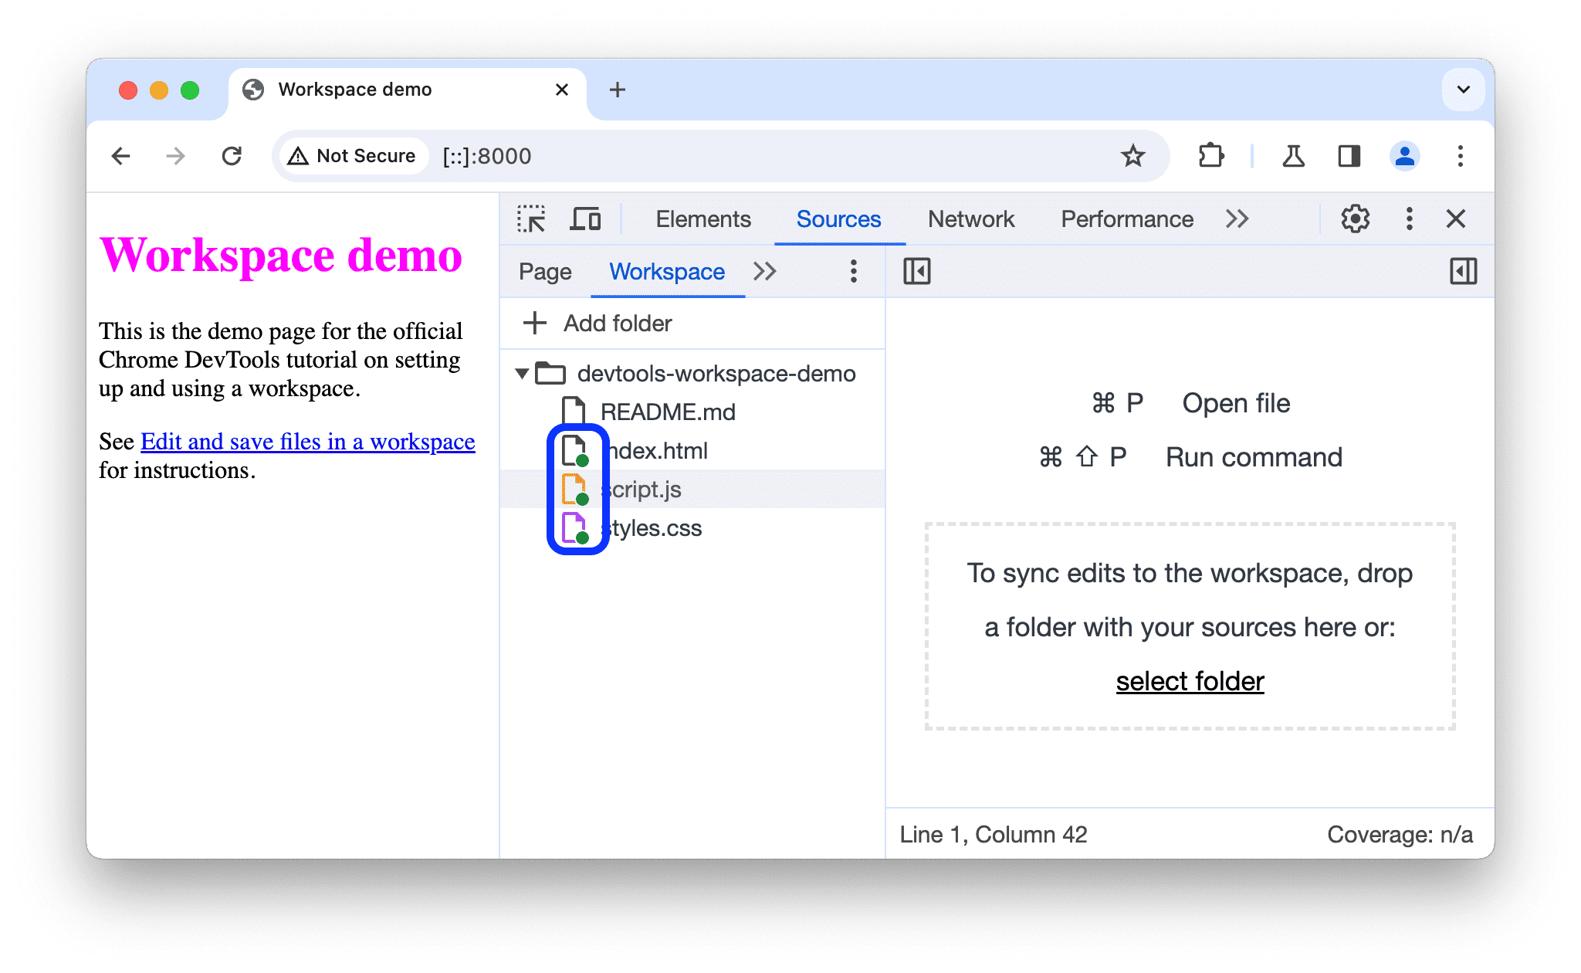Expand the devtools-workspace-demo folder

(523, 371)
